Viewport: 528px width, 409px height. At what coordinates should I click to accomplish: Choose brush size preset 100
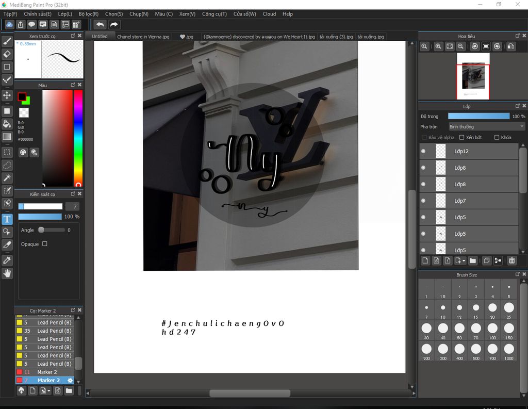(492, 331)
